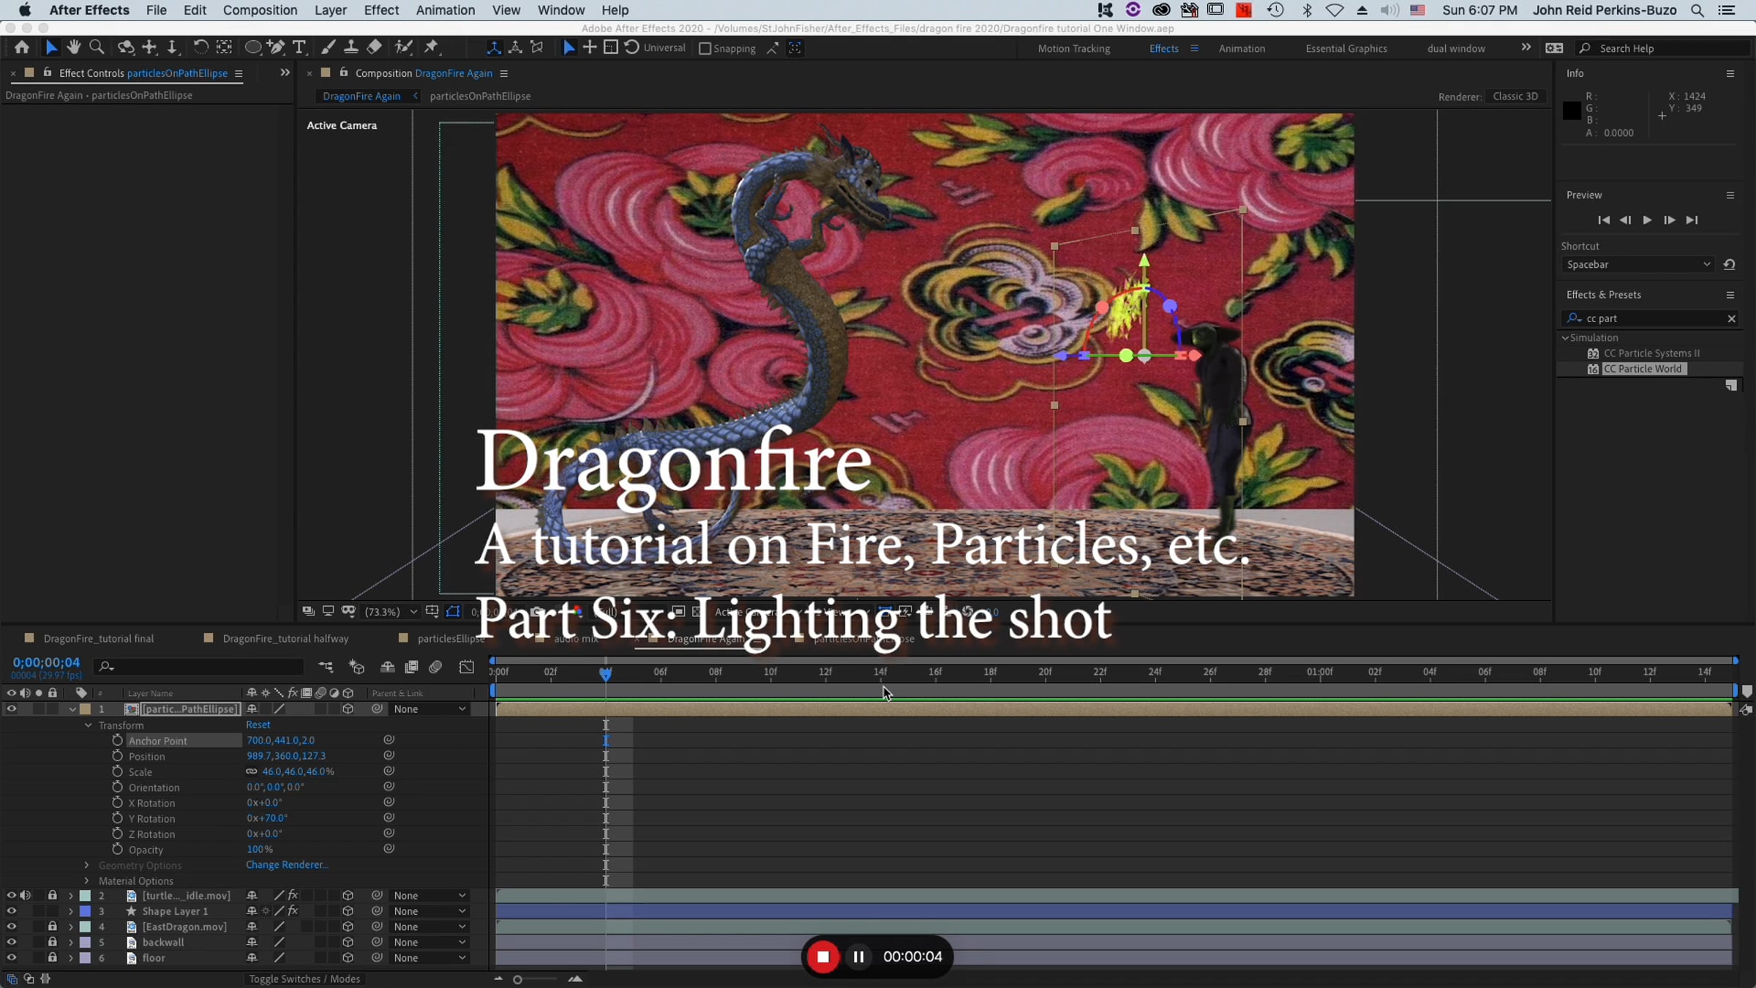1756x988 pixels.
Task: Click the Reset transform link
Action: coord(258,725)
